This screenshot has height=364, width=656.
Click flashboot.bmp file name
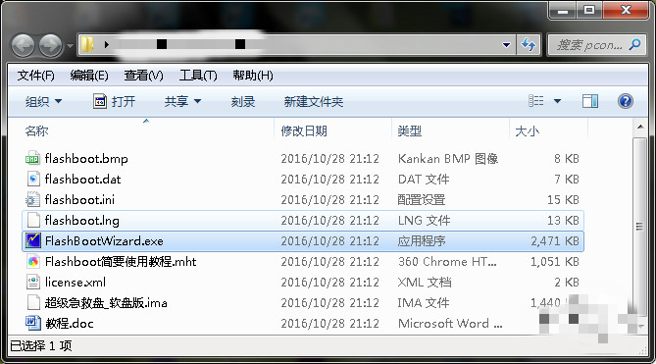pos(86,159)
